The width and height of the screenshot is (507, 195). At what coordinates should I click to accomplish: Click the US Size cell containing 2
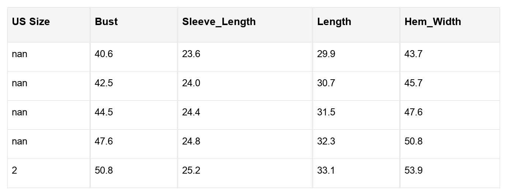[x=14, y=171]
